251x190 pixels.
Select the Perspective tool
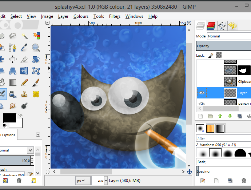pyautogui.click(x=13, y=71)
